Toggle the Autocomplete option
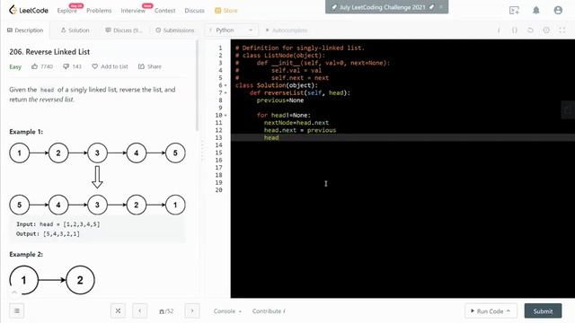 pos(287,30)
